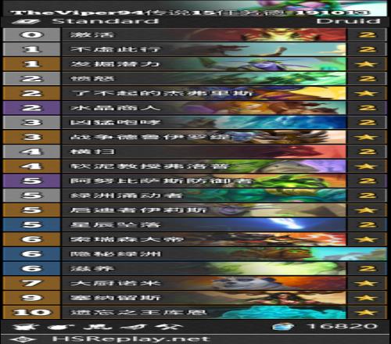The image size is (391, 344).
Task: Click the count 2 beside 激活
Action: [367, 35]
